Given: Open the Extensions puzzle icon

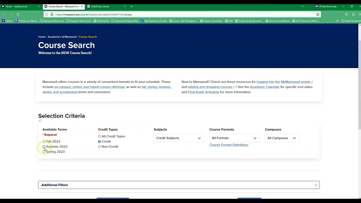Looking at the screenshot, I should [353, 14].
